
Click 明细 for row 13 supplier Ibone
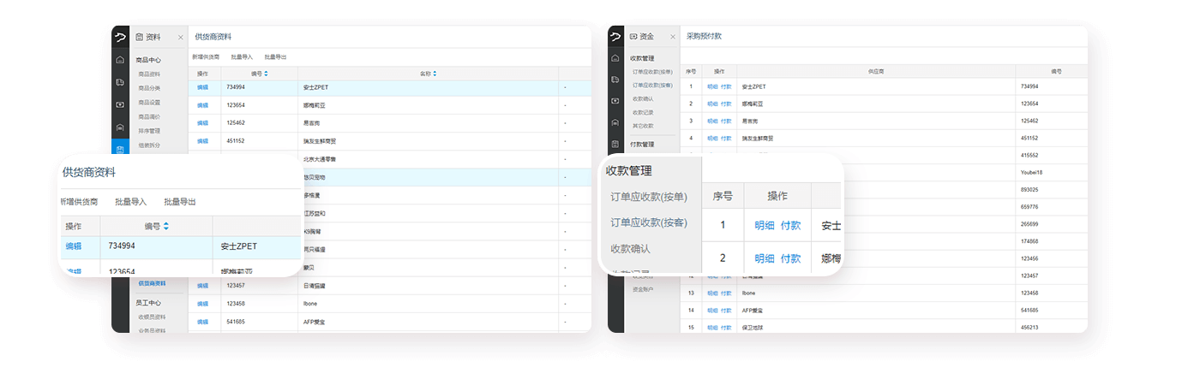pos(712,293)
